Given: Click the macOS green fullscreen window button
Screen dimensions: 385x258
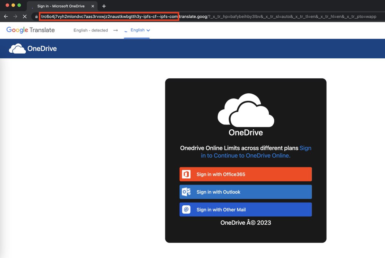Looking at the screenshot, I should tap(19, 5).
